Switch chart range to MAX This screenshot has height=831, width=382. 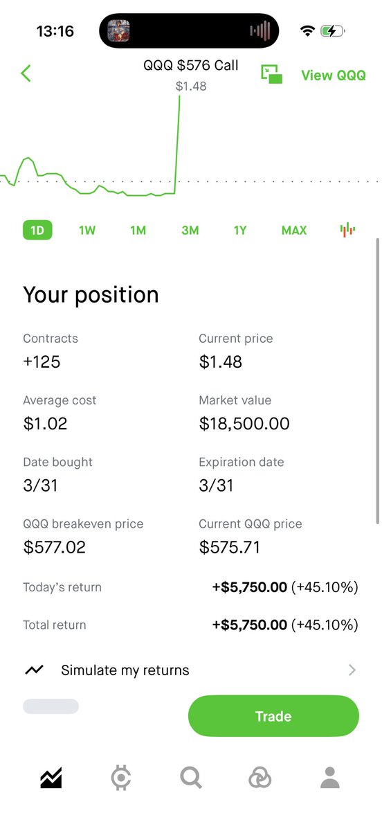pos(294,231)
